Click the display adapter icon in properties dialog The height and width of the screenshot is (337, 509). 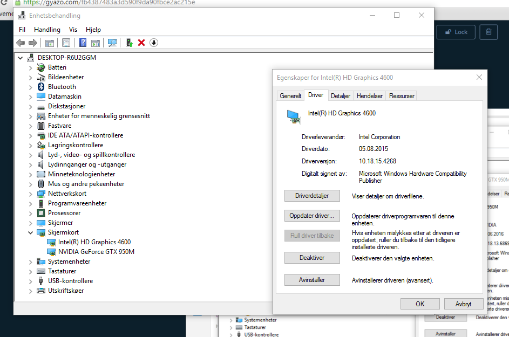[x=294, y=117]
